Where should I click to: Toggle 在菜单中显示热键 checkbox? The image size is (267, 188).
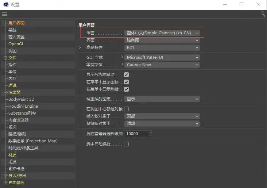pos(126,89)
